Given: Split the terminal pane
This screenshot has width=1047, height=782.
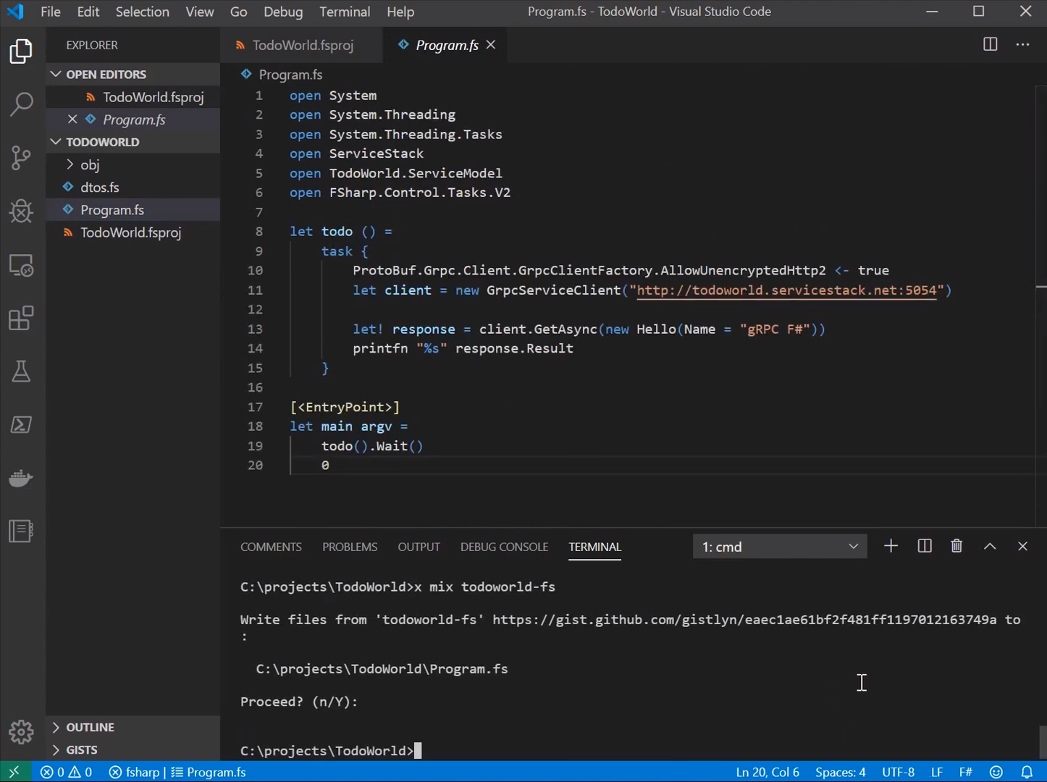Looking at the screenshot, I should pyautogui.click(x=925, y=546).
